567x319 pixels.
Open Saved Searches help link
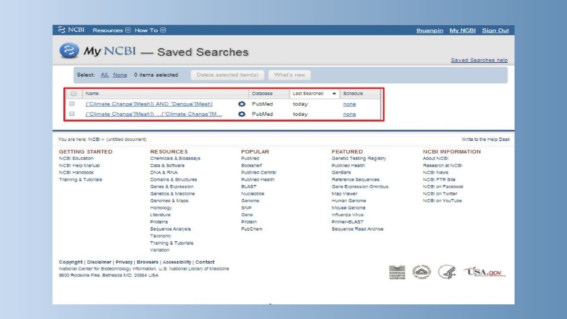(479, 60)
